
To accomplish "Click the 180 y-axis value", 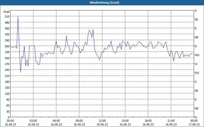I will tap(7, 82).
